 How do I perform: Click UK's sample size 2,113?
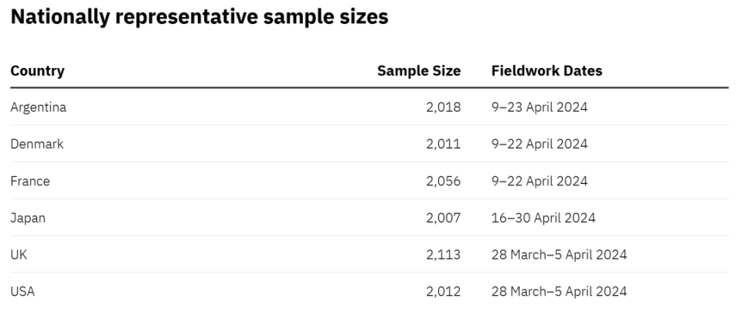tap(444, 255)
